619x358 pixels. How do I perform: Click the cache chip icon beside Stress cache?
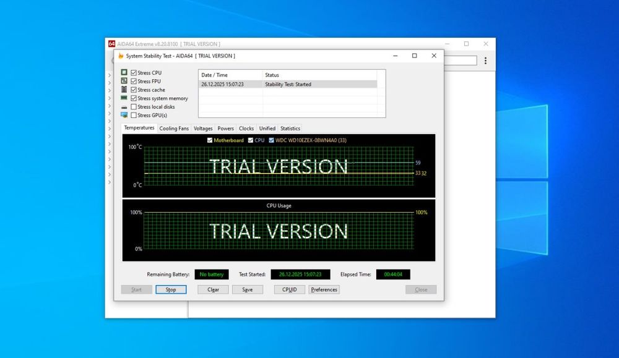tap(124, 90)
